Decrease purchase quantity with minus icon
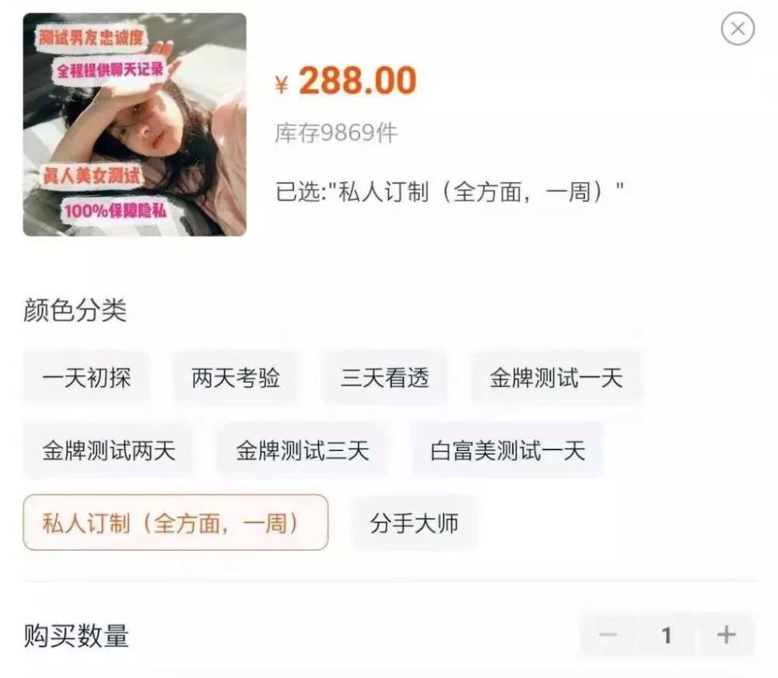This screenshot has height=678, width=778. [608, 634]
